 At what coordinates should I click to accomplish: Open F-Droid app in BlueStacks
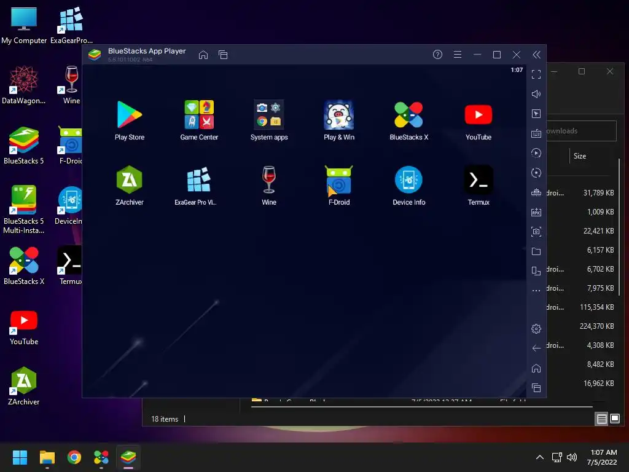pyautogui.click(x=339, y=186)
